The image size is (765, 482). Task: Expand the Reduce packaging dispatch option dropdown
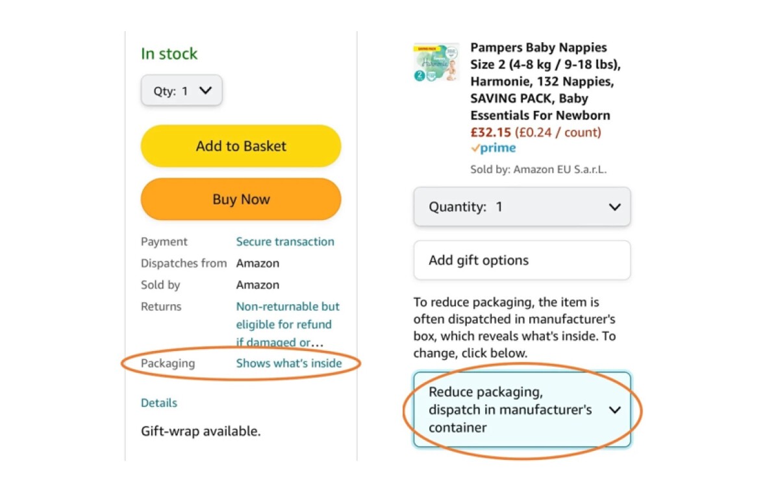(521, 410)
